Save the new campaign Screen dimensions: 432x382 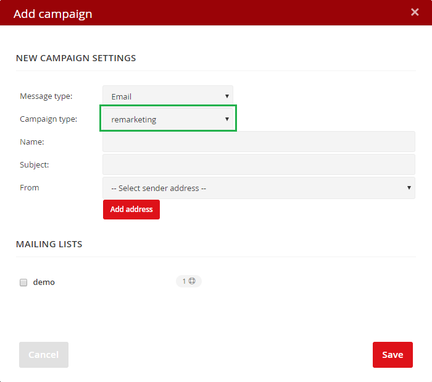pos(393,355)
